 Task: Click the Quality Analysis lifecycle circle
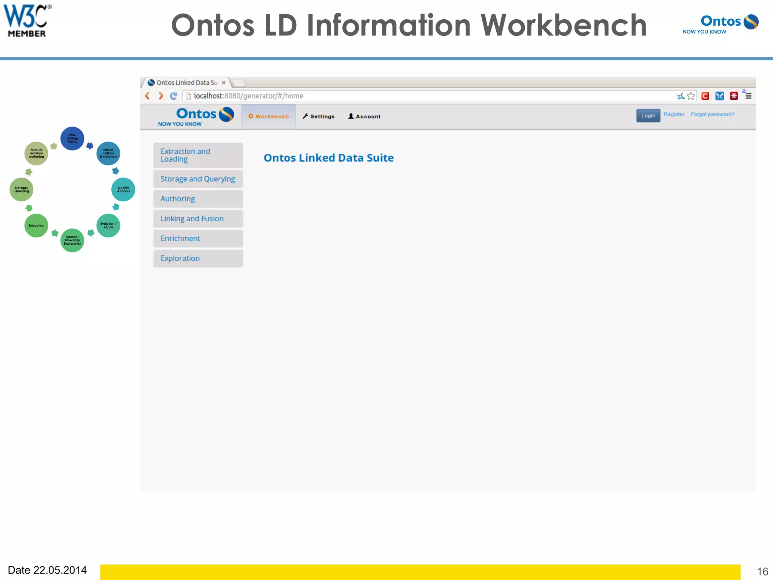click(x=123, y=190)
